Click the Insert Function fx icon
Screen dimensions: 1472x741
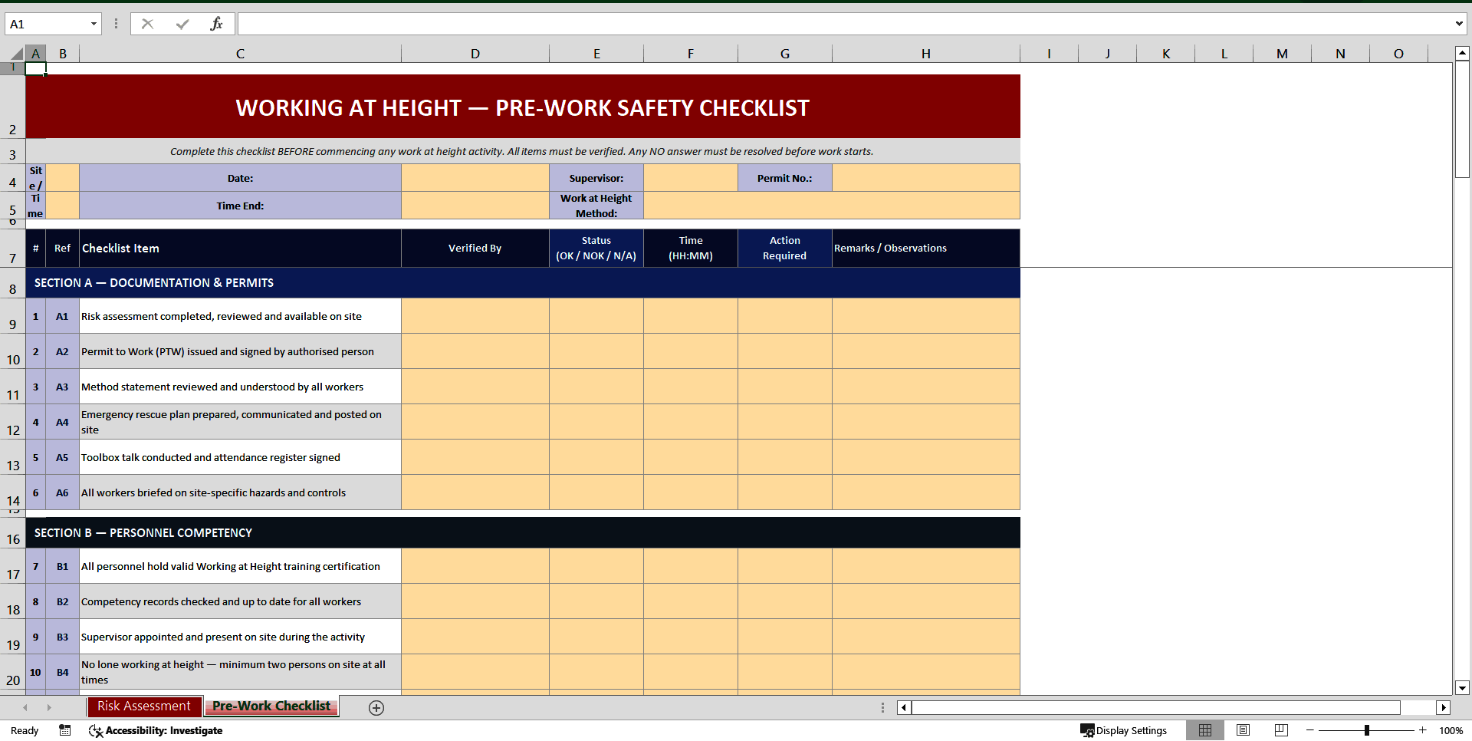point(217,23)
